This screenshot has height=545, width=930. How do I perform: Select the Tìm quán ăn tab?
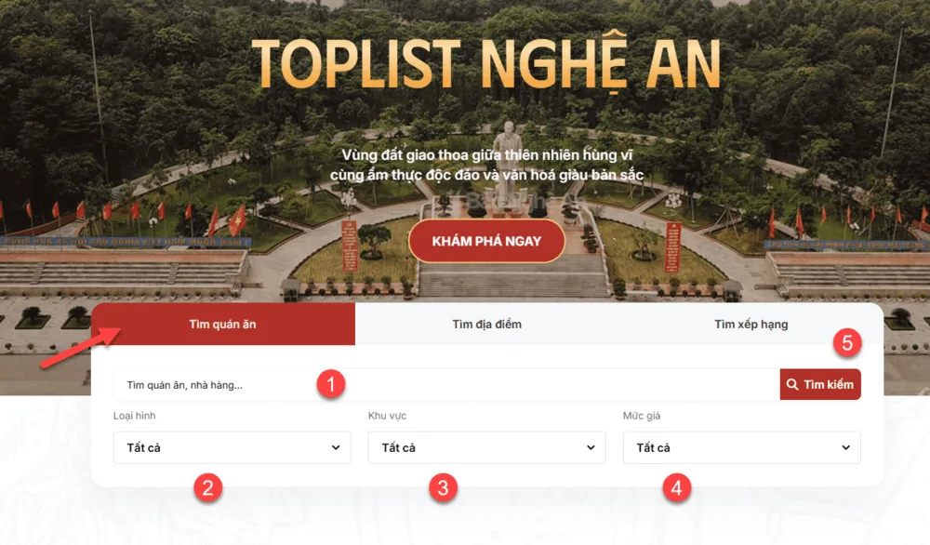point(223,324)
